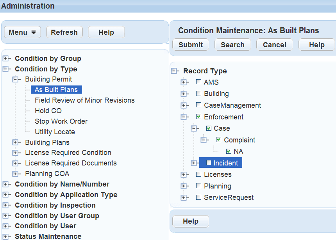Expand the Condition by Group node
Viewport: 336px width, 240px height.
pos(7,58)
